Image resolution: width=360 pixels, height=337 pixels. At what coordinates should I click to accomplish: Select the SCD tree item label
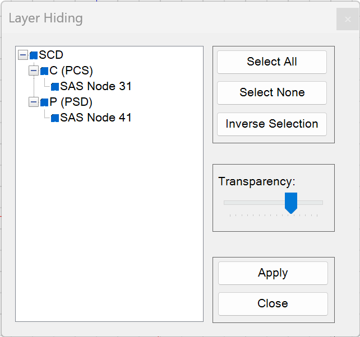(x=51, y=55)
